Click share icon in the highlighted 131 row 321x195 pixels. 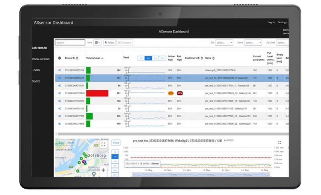pos(59,78)
